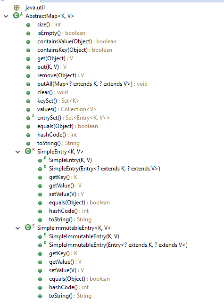Click the SimpleImmutableEntry(K, V) constructor icon
The height and width of the screenshot is (308, 224).
(42, 236)
